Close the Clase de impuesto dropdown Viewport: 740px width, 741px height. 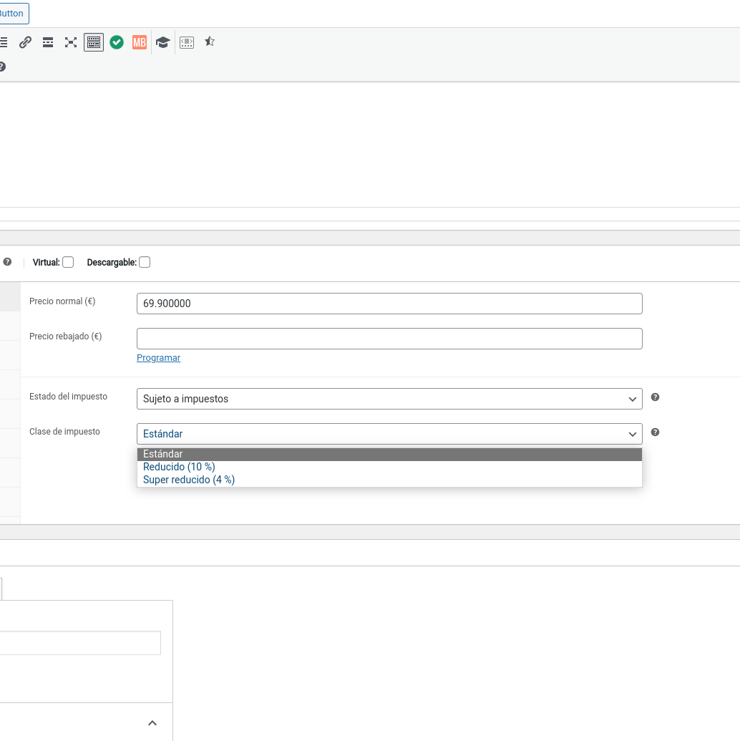click(x=389, y=434)
